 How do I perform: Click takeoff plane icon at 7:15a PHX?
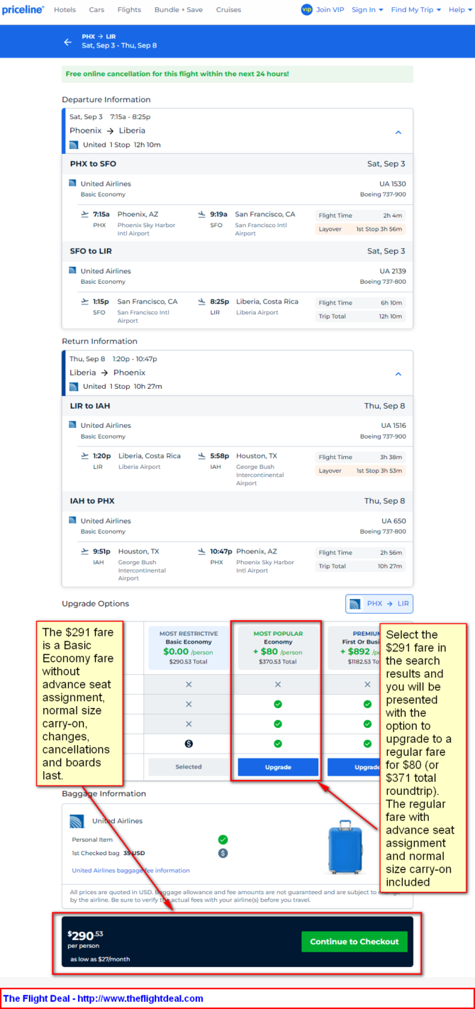tap(85, 214)
